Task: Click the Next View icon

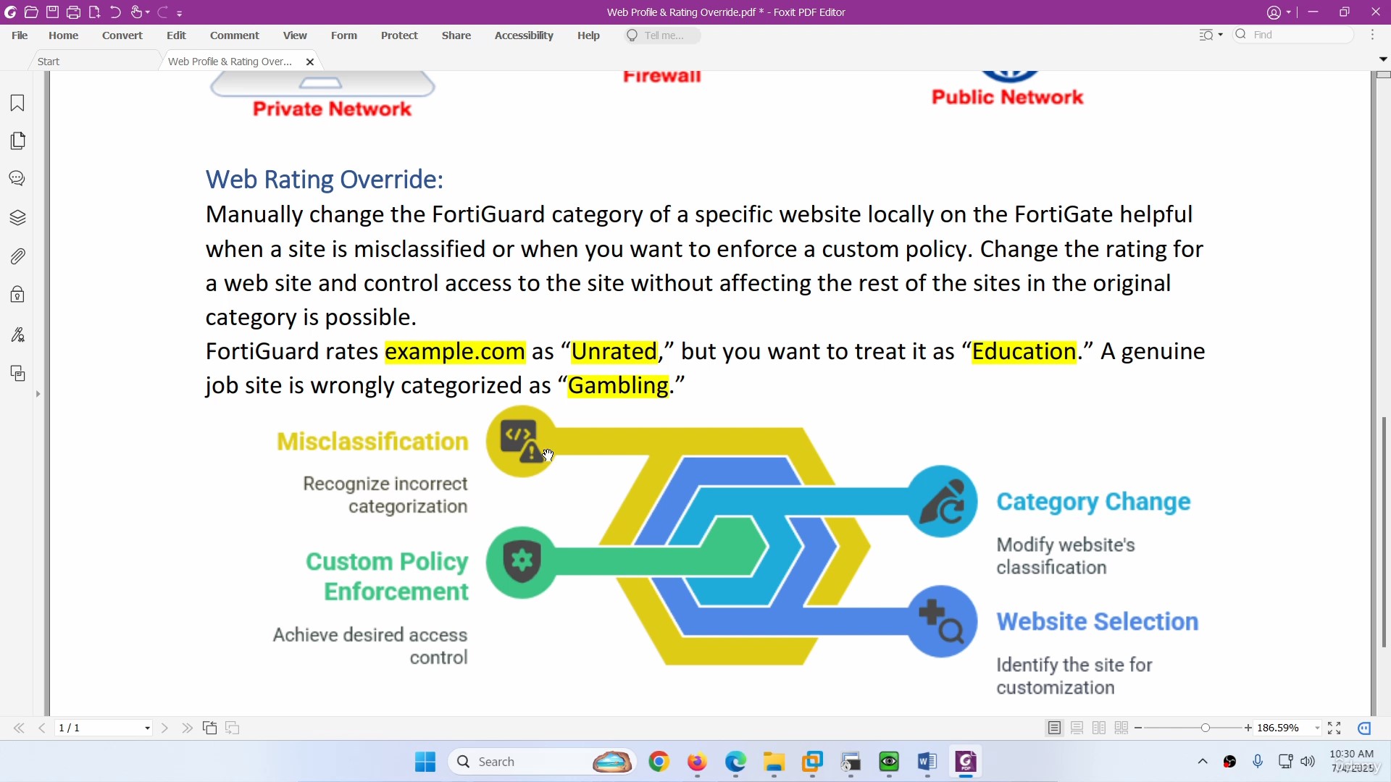Action: 233,728
